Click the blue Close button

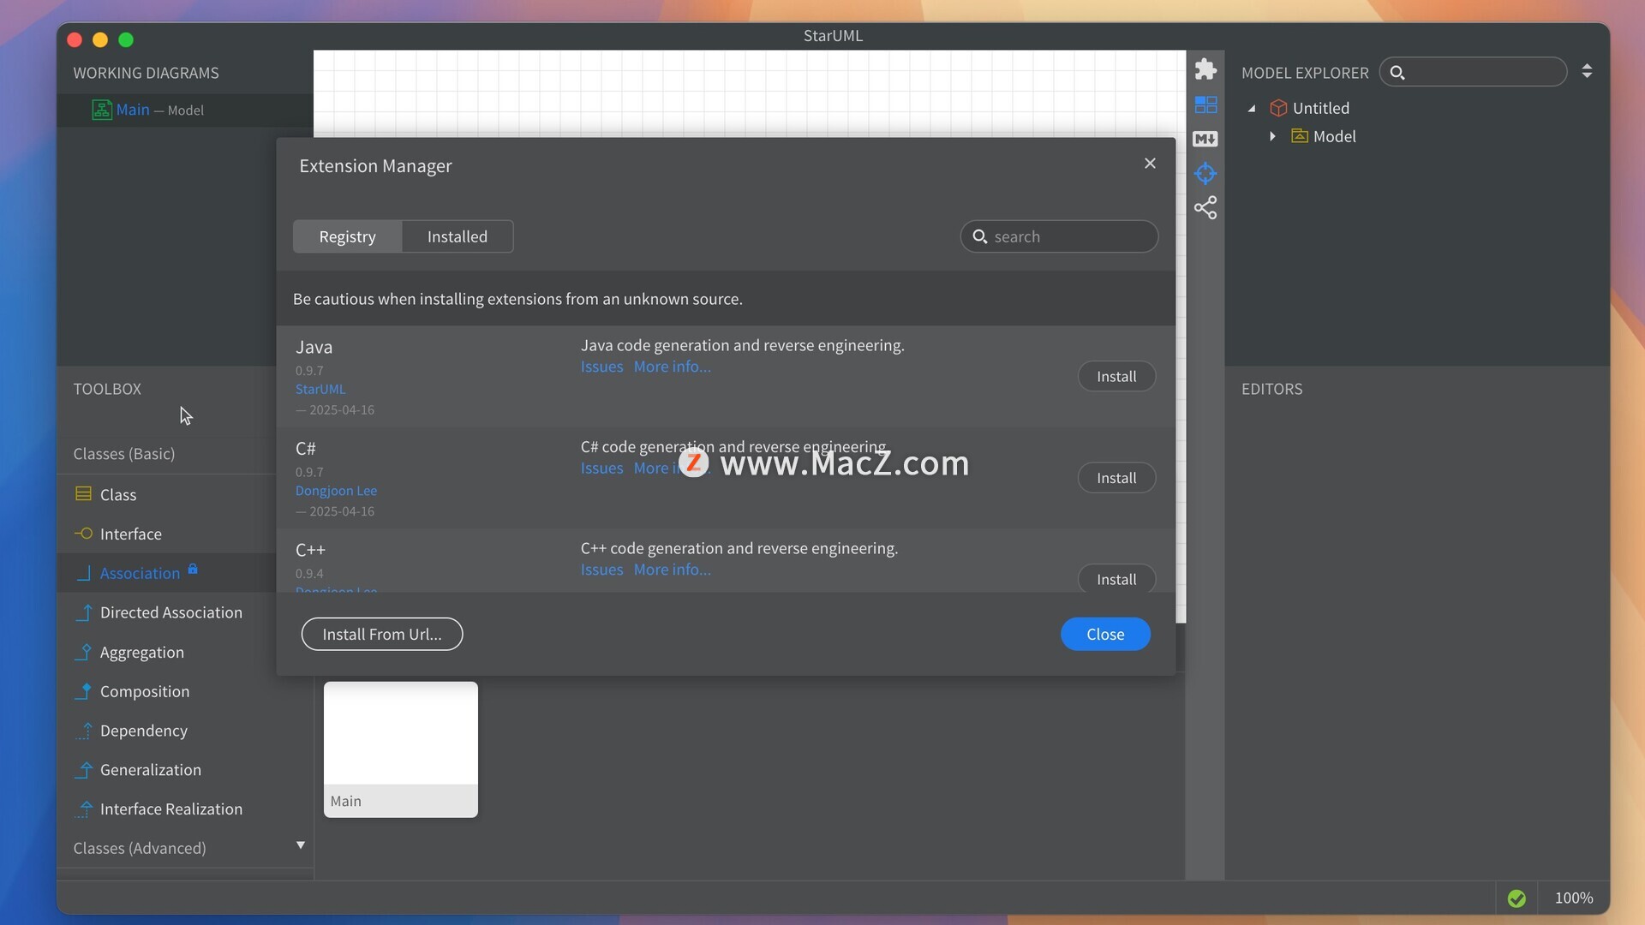coord(1105,635)
